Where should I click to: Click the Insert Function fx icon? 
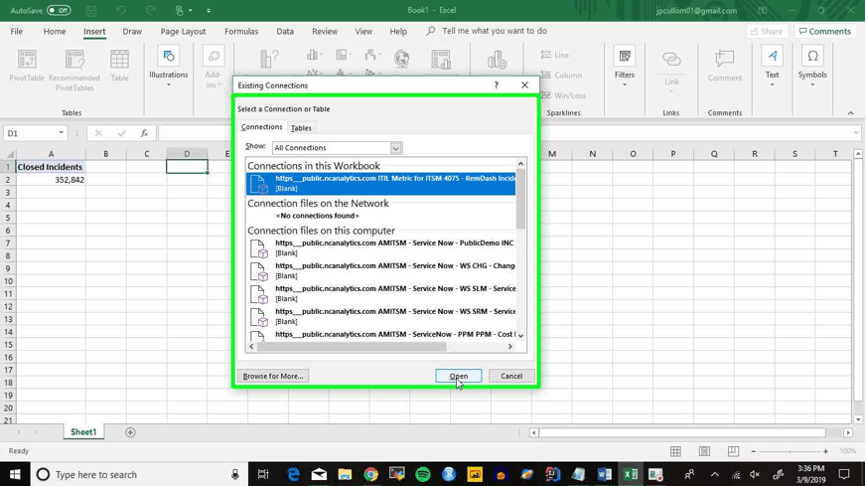(144, 133)
